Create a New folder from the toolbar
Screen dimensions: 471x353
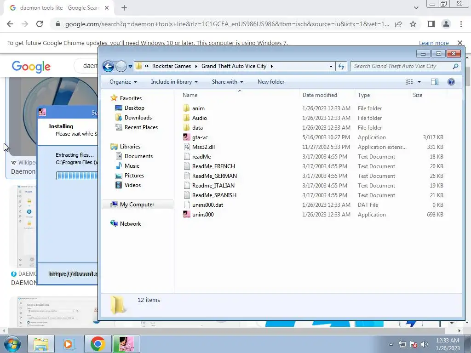[270, 82]
